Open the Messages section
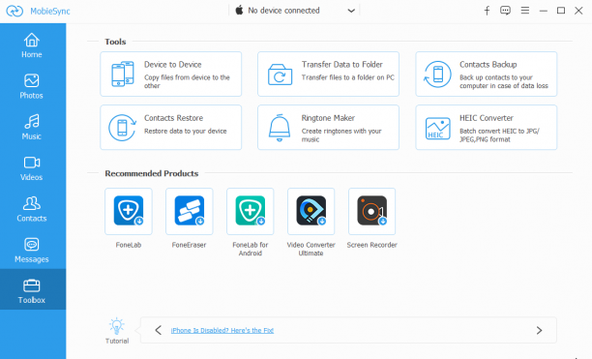The image size is (592, 359). click(32, 251)
